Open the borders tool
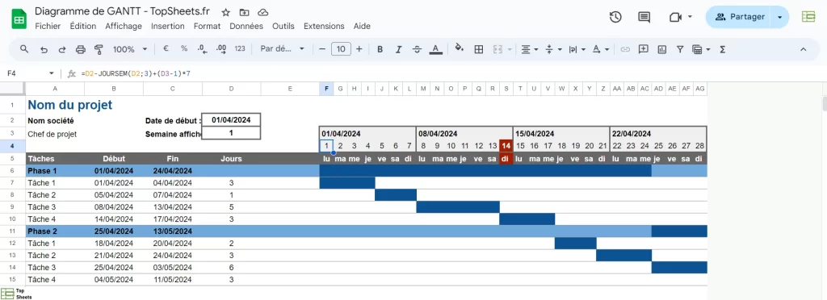827x300 pixels. pos(478,49)
